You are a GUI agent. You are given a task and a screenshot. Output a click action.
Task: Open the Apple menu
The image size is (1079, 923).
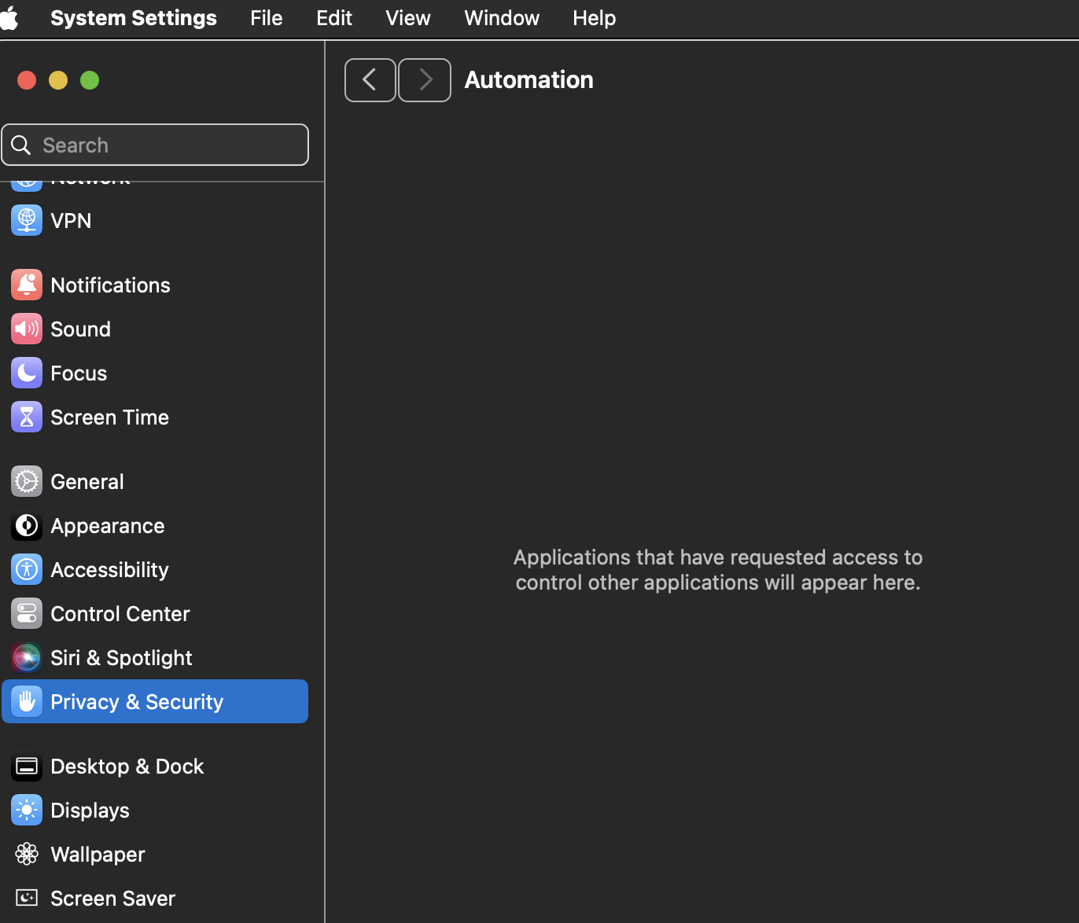pos(10,18)
